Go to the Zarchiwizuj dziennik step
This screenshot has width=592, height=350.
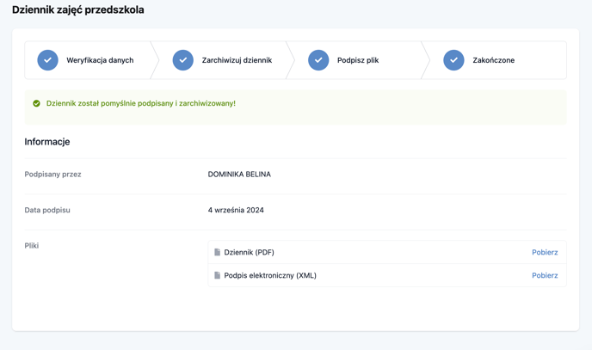[x=237, y=60]
